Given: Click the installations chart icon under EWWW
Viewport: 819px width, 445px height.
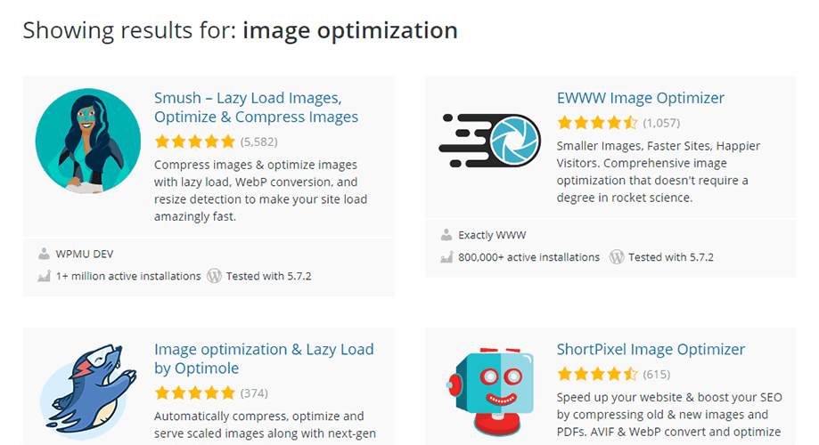Looking at the screenshot, I should click(x=446, y=257).
